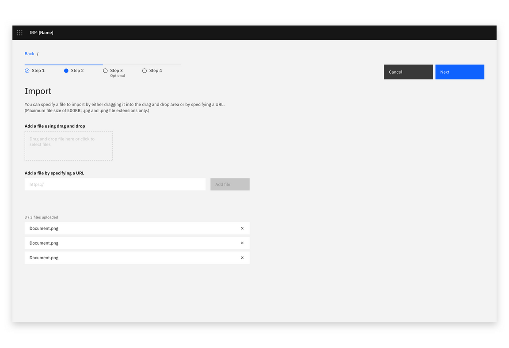Image resolution: width=509 pixels, height=348 pixels.
Task: Select the Step 2 radio indicator
Action: [x=66, y=70]
